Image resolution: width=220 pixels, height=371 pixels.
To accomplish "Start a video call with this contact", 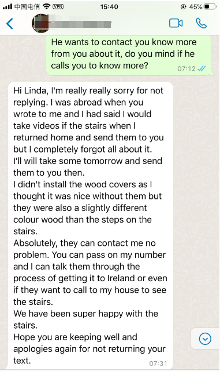I will click(176, 23).
